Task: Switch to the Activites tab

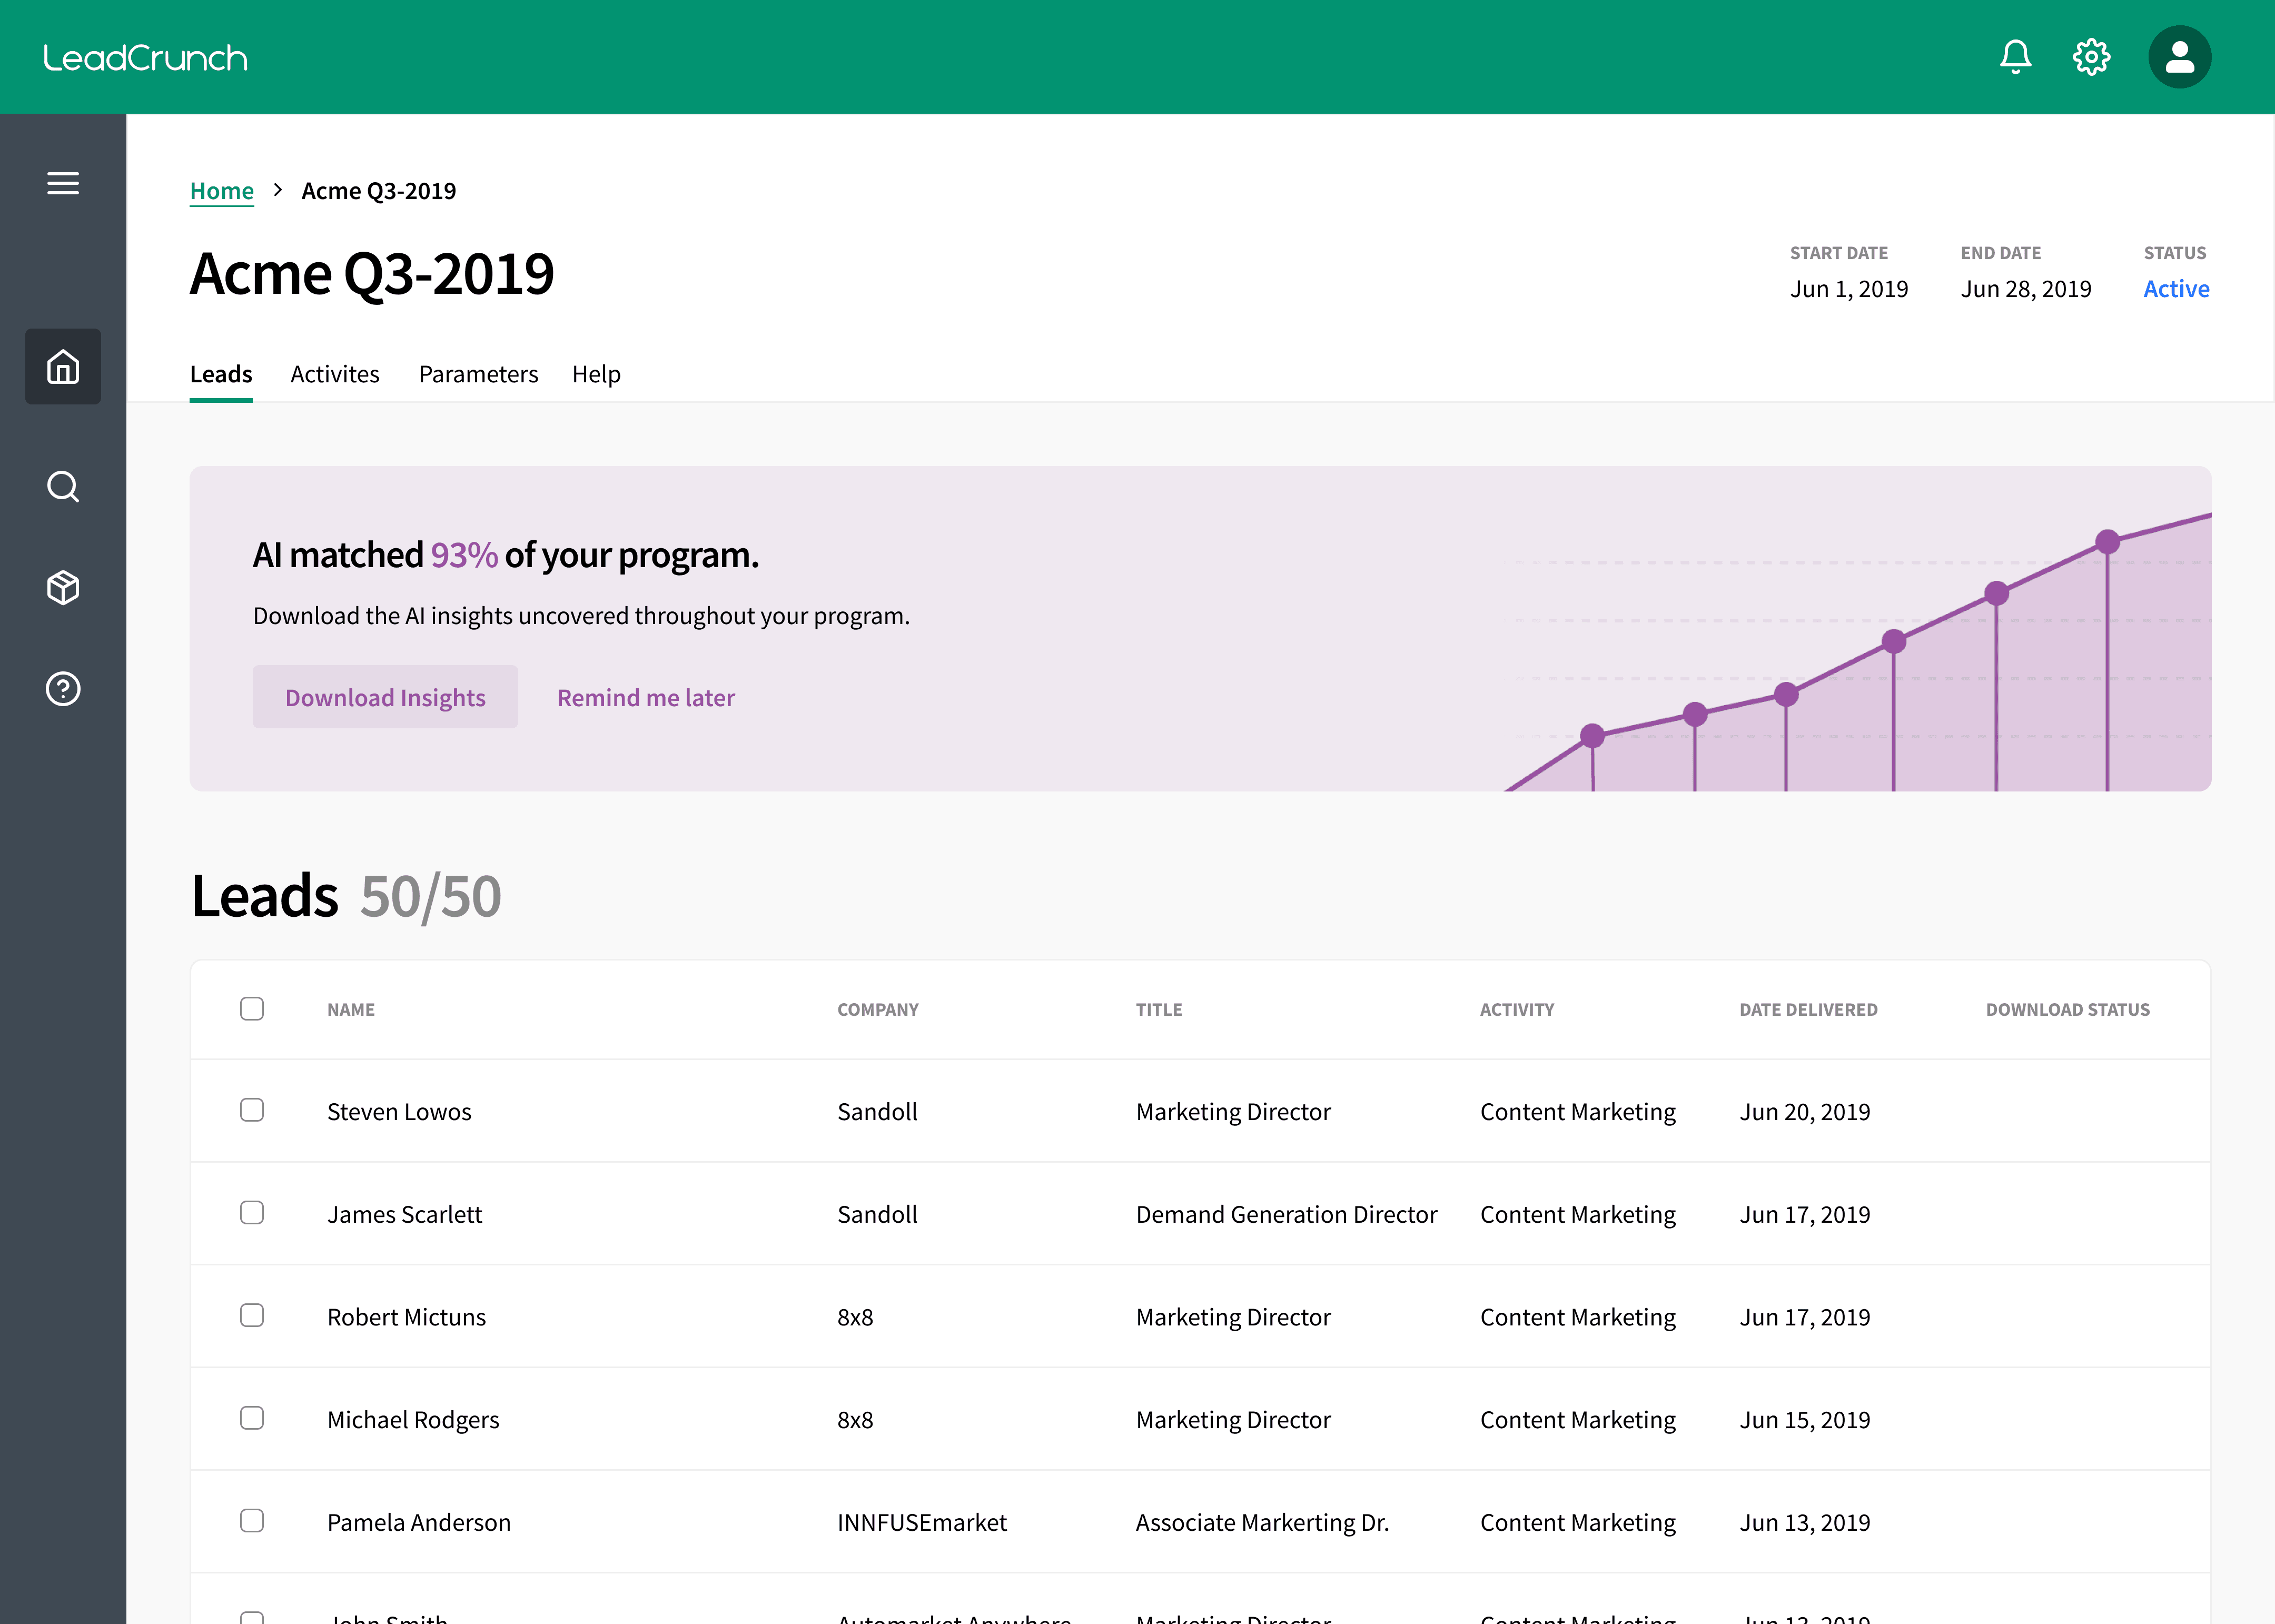Action: tap(335, 374)
